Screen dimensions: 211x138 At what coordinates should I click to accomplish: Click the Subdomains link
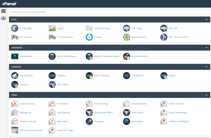[x=137, y=76]
